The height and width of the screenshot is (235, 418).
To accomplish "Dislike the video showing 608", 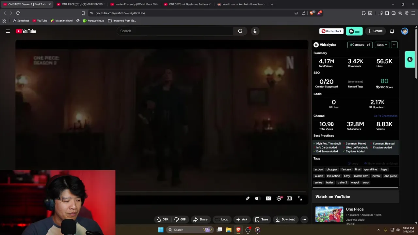I will coord(180,219).
